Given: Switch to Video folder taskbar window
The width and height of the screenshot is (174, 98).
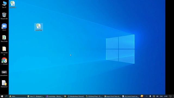Looking at the screenshot, I should click(17, 96).
